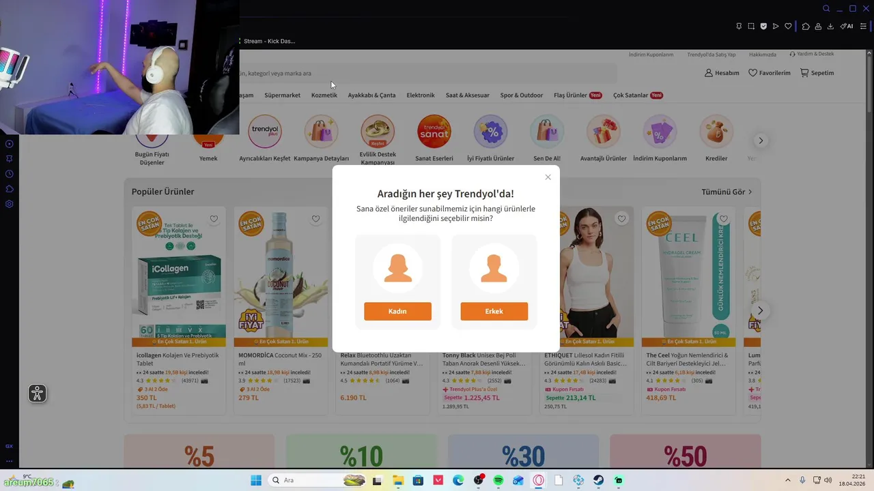Click the female avatar icon above Kadın
This screenshot has width=874, height=491.
(x=397, y=268)
